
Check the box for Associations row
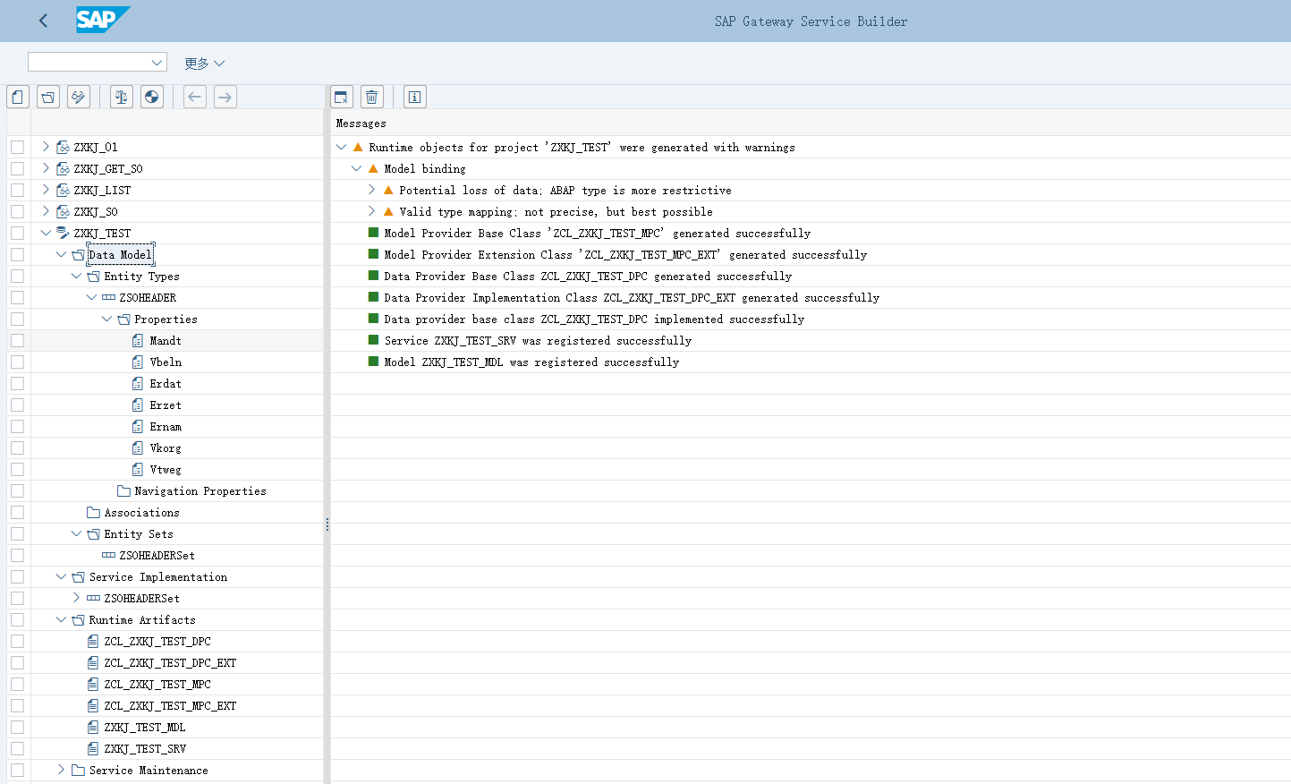(18, 512)
